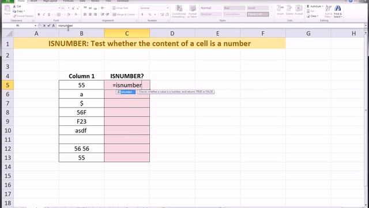This screenshot has height=208, width=369.
Task: Click the Fill Color bucket
Action: tap(68, 14)
